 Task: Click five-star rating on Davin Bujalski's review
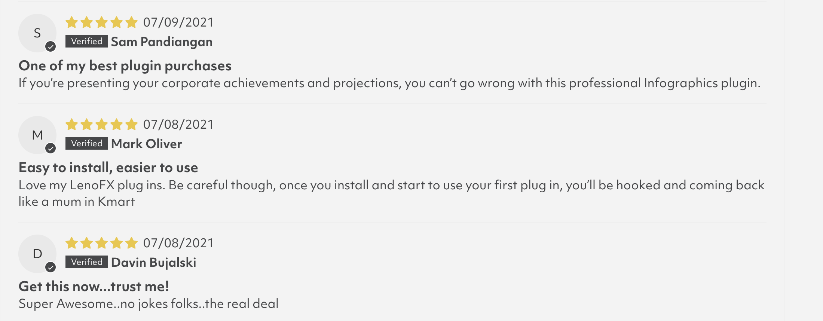click(101, 243)
